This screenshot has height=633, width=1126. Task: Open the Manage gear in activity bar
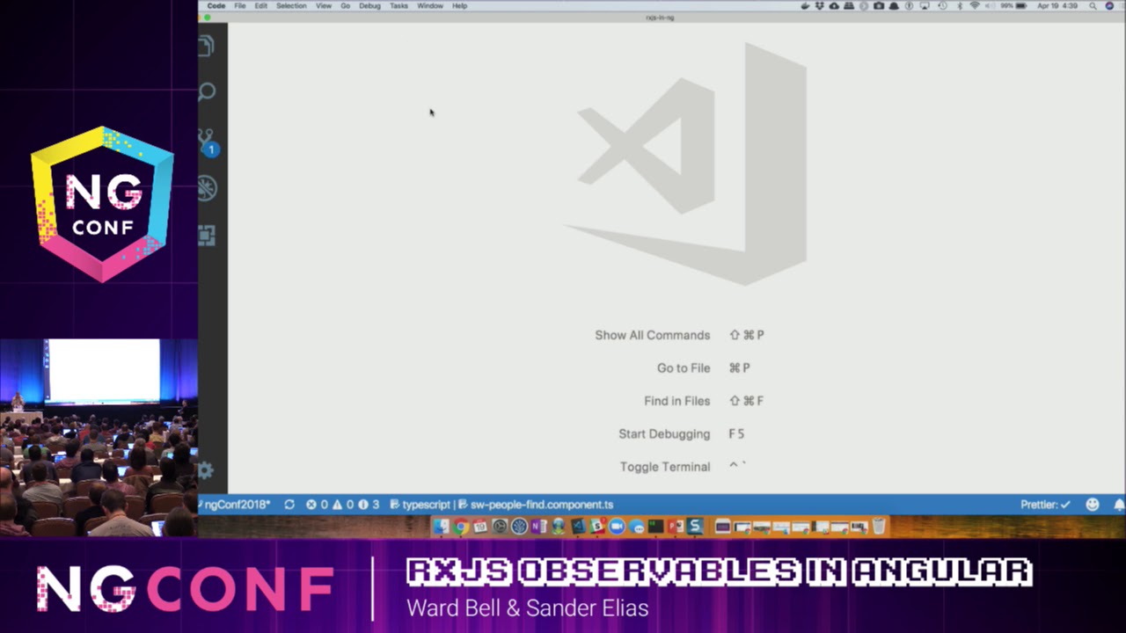tap(206, 470)
